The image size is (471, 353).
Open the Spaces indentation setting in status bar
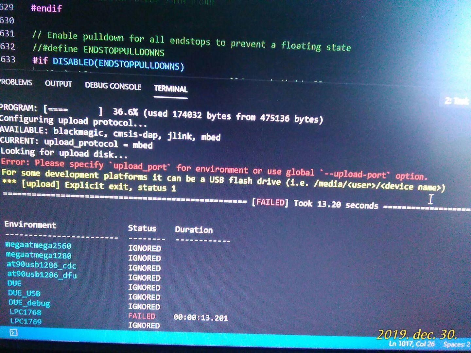tap(457, 345)
